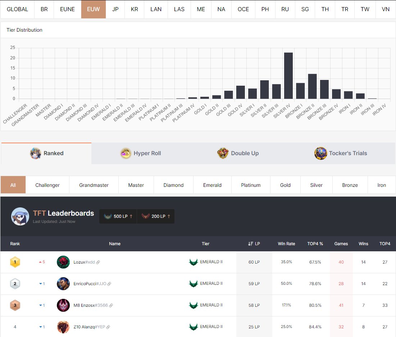Screen dimensions: 396x337
Task: Switch to the VN region tab
Action: coord(386,9)
